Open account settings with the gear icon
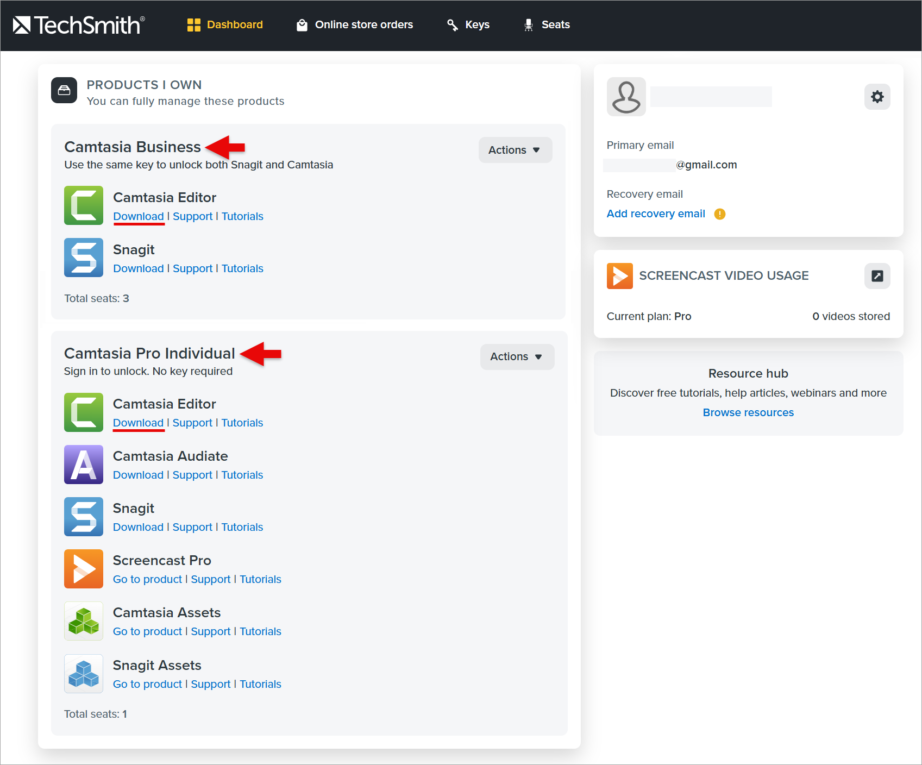Screen dimensions: 922x765 877,97
